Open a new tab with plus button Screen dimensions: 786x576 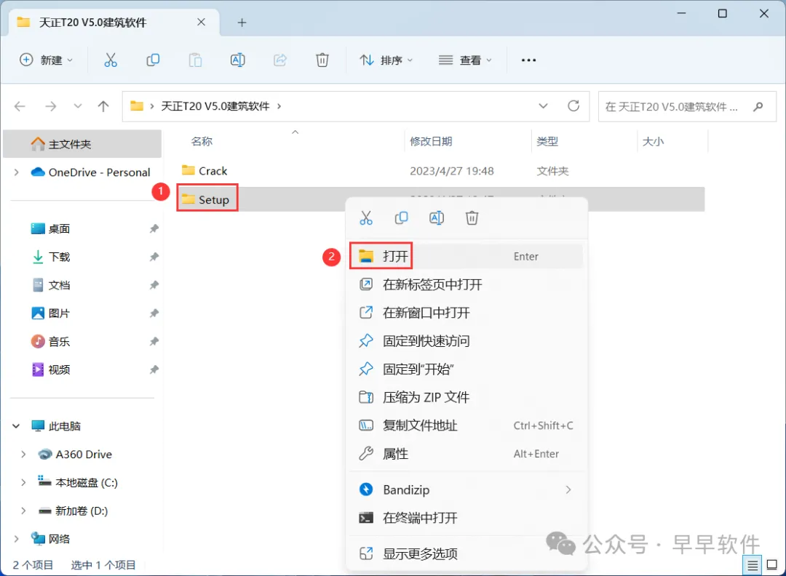[x=242, y=23]
